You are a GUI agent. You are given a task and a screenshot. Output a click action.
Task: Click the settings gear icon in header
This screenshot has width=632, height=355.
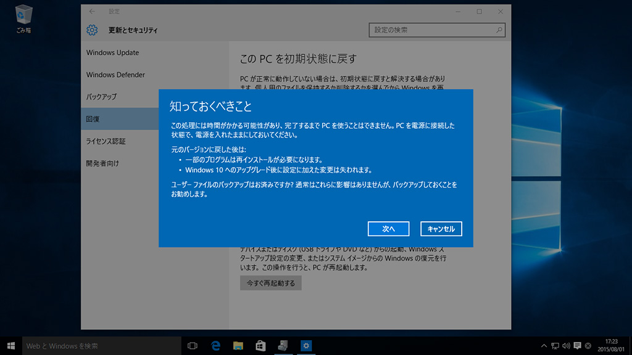92,30
